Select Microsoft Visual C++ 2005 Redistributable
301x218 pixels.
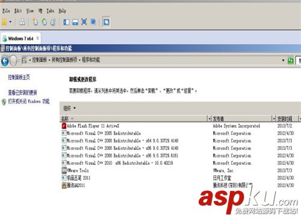[x=104, y=133]
